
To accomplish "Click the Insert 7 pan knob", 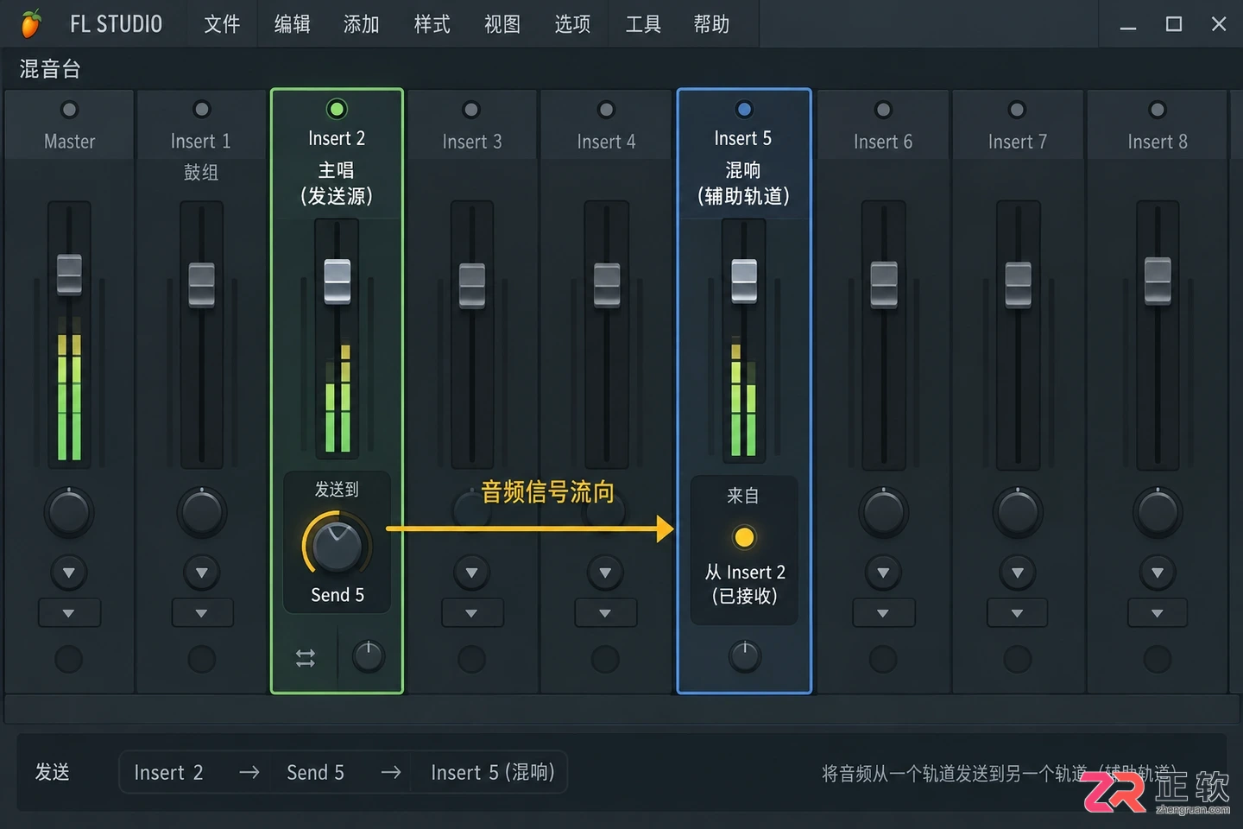I will (1017, 512).
